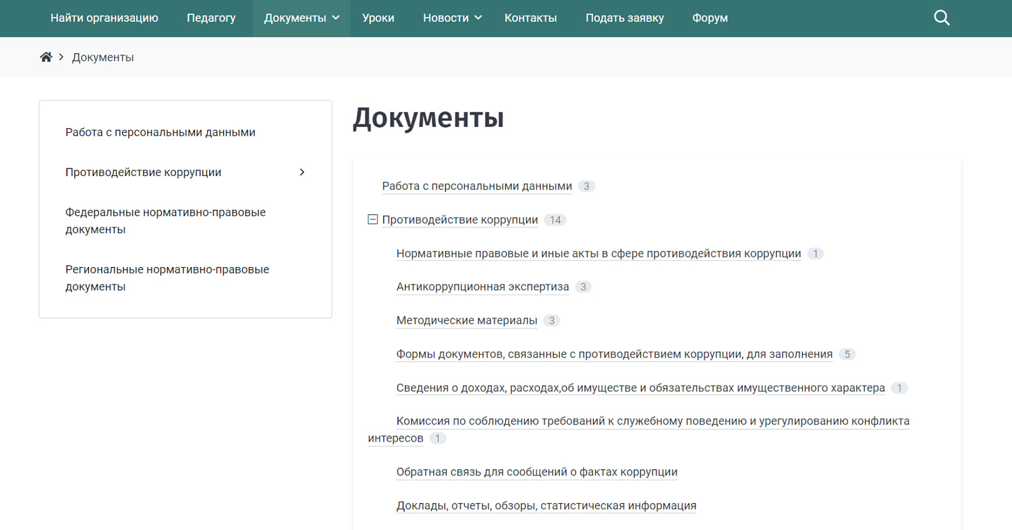
Task: Expand sidebar Противодействие коррупции chevron arrow
Action: click(302, 172)
